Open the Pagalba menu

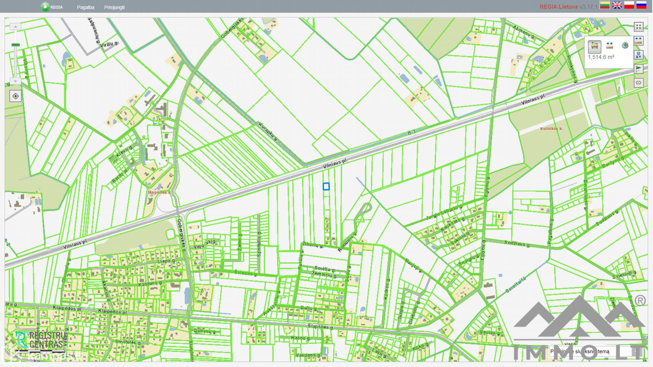pyautogui.click(x=86, y=7)
